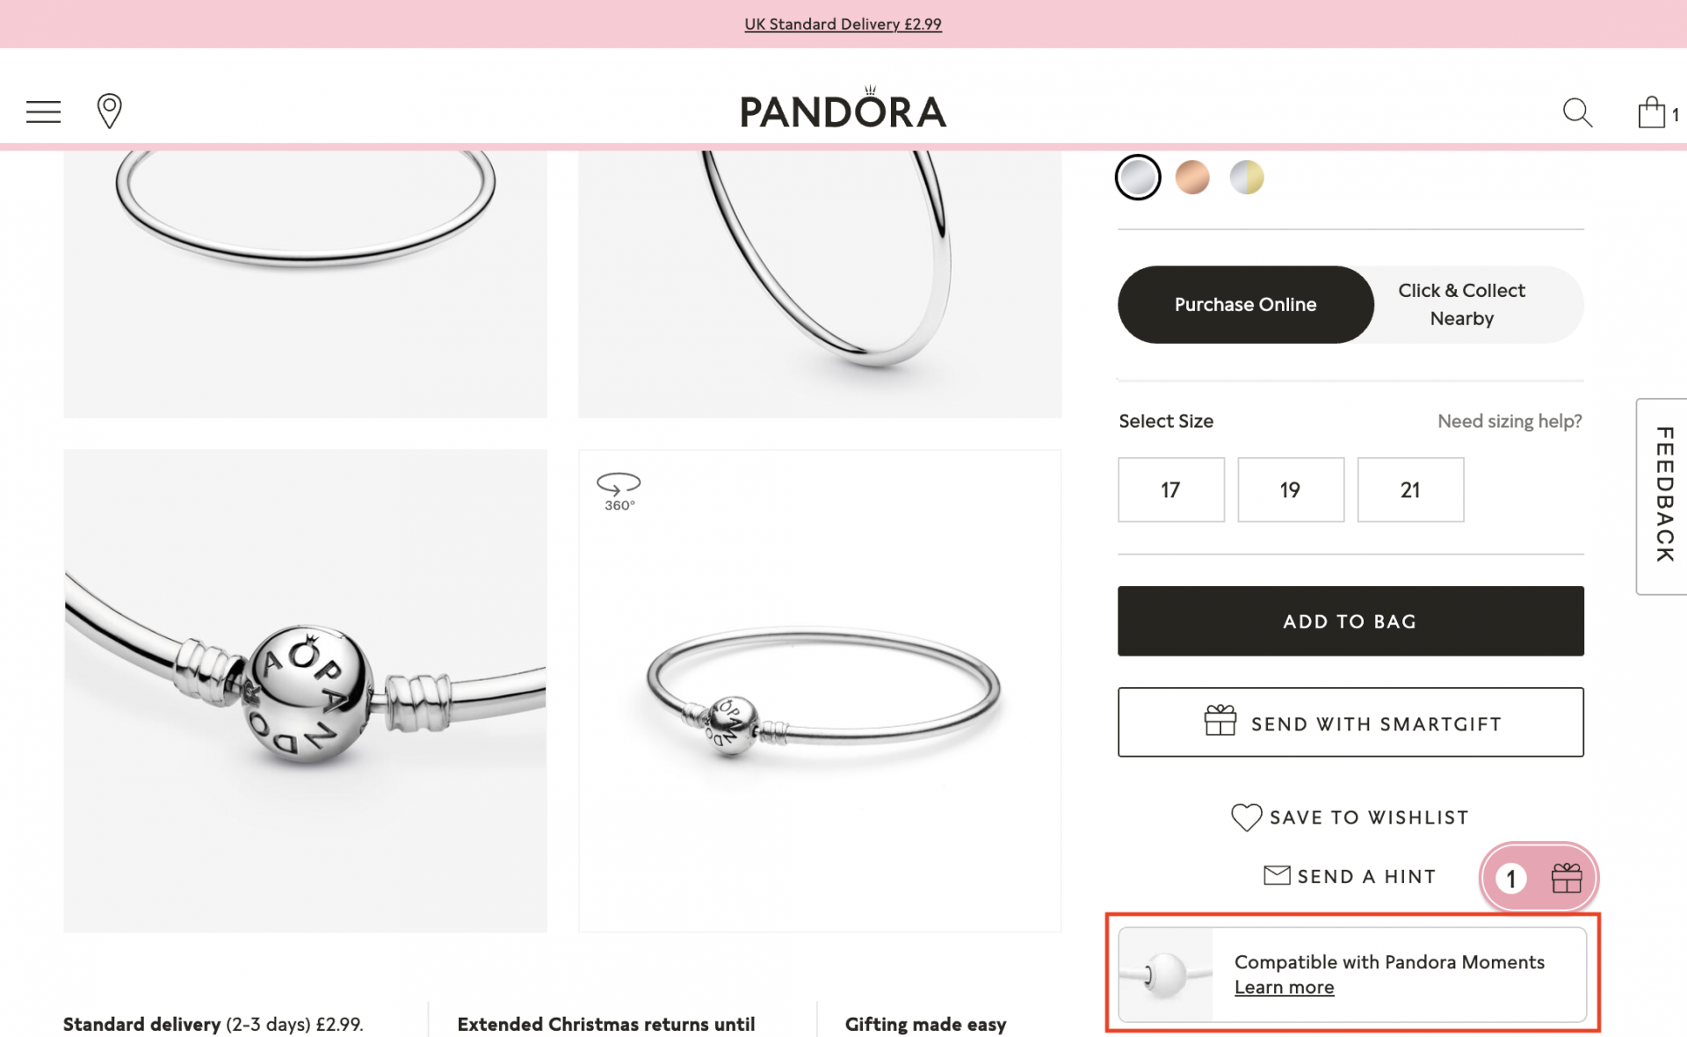This screenshot has width=1687, height=1037.
Task: Open the hamburger navigation menu
Action: [42, 112]
